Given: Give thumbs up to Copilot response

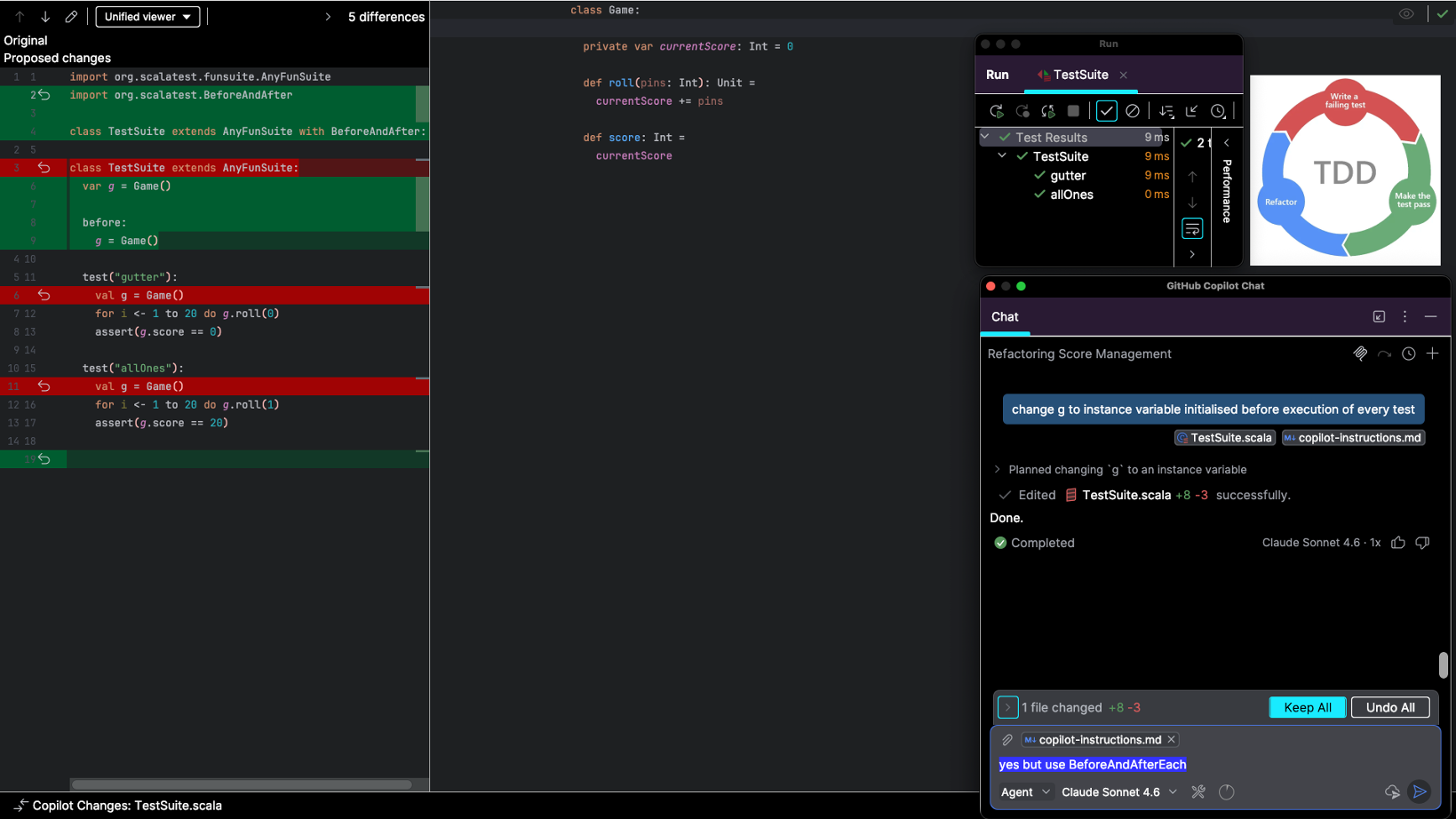Looking at the screenshot, I should click(x=1398, y=543).
